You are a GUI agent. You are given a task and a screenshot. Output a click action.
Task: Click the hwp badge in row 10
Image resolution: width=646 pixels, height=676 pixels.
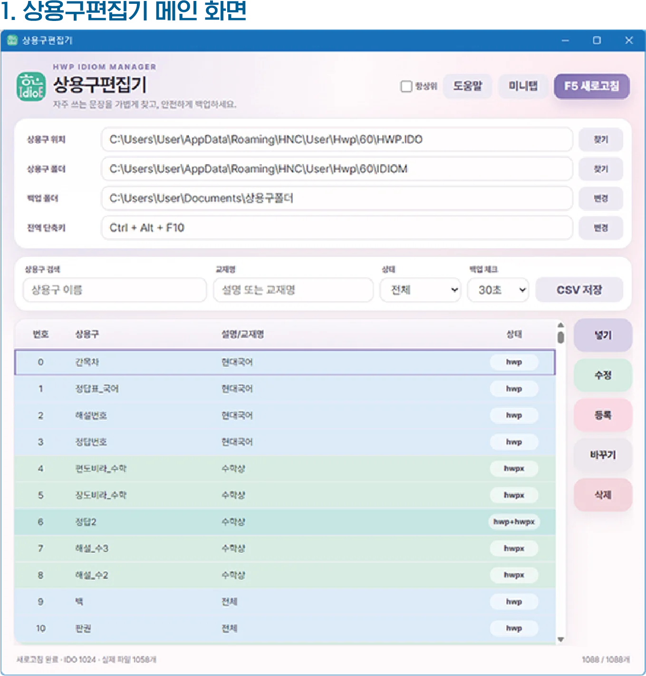tap(514, 628)
